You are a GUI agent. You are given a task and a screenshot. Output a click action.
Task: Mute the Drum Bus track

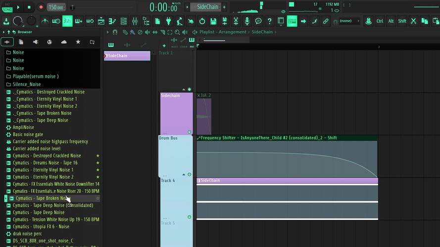click(x=189, y=174)
